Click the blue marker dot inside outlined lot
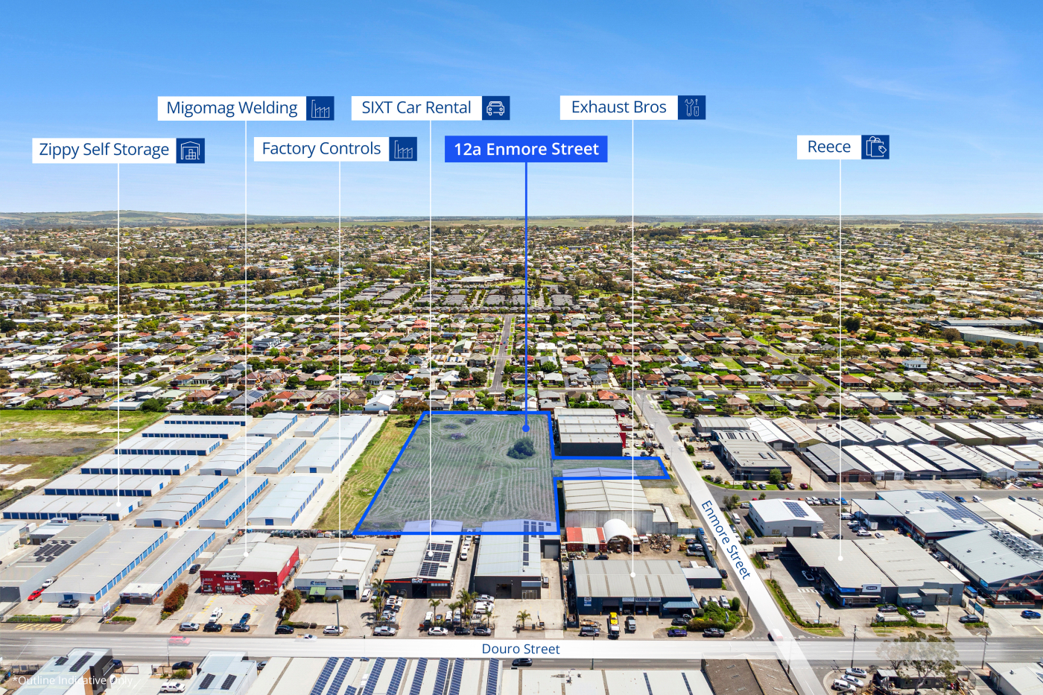 [526, 428]
